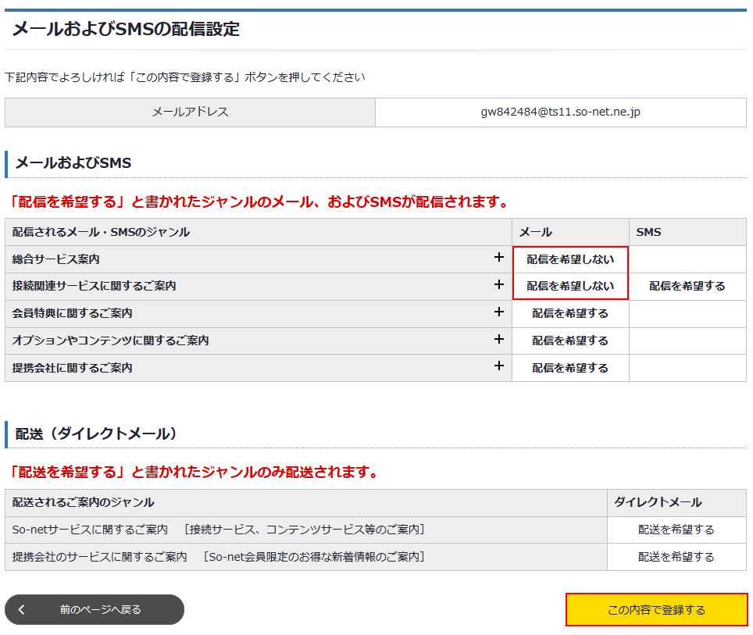Click the この内容で登録する yellow button
This screenshot has height=635, width=753.
click(x=656, y=610)
